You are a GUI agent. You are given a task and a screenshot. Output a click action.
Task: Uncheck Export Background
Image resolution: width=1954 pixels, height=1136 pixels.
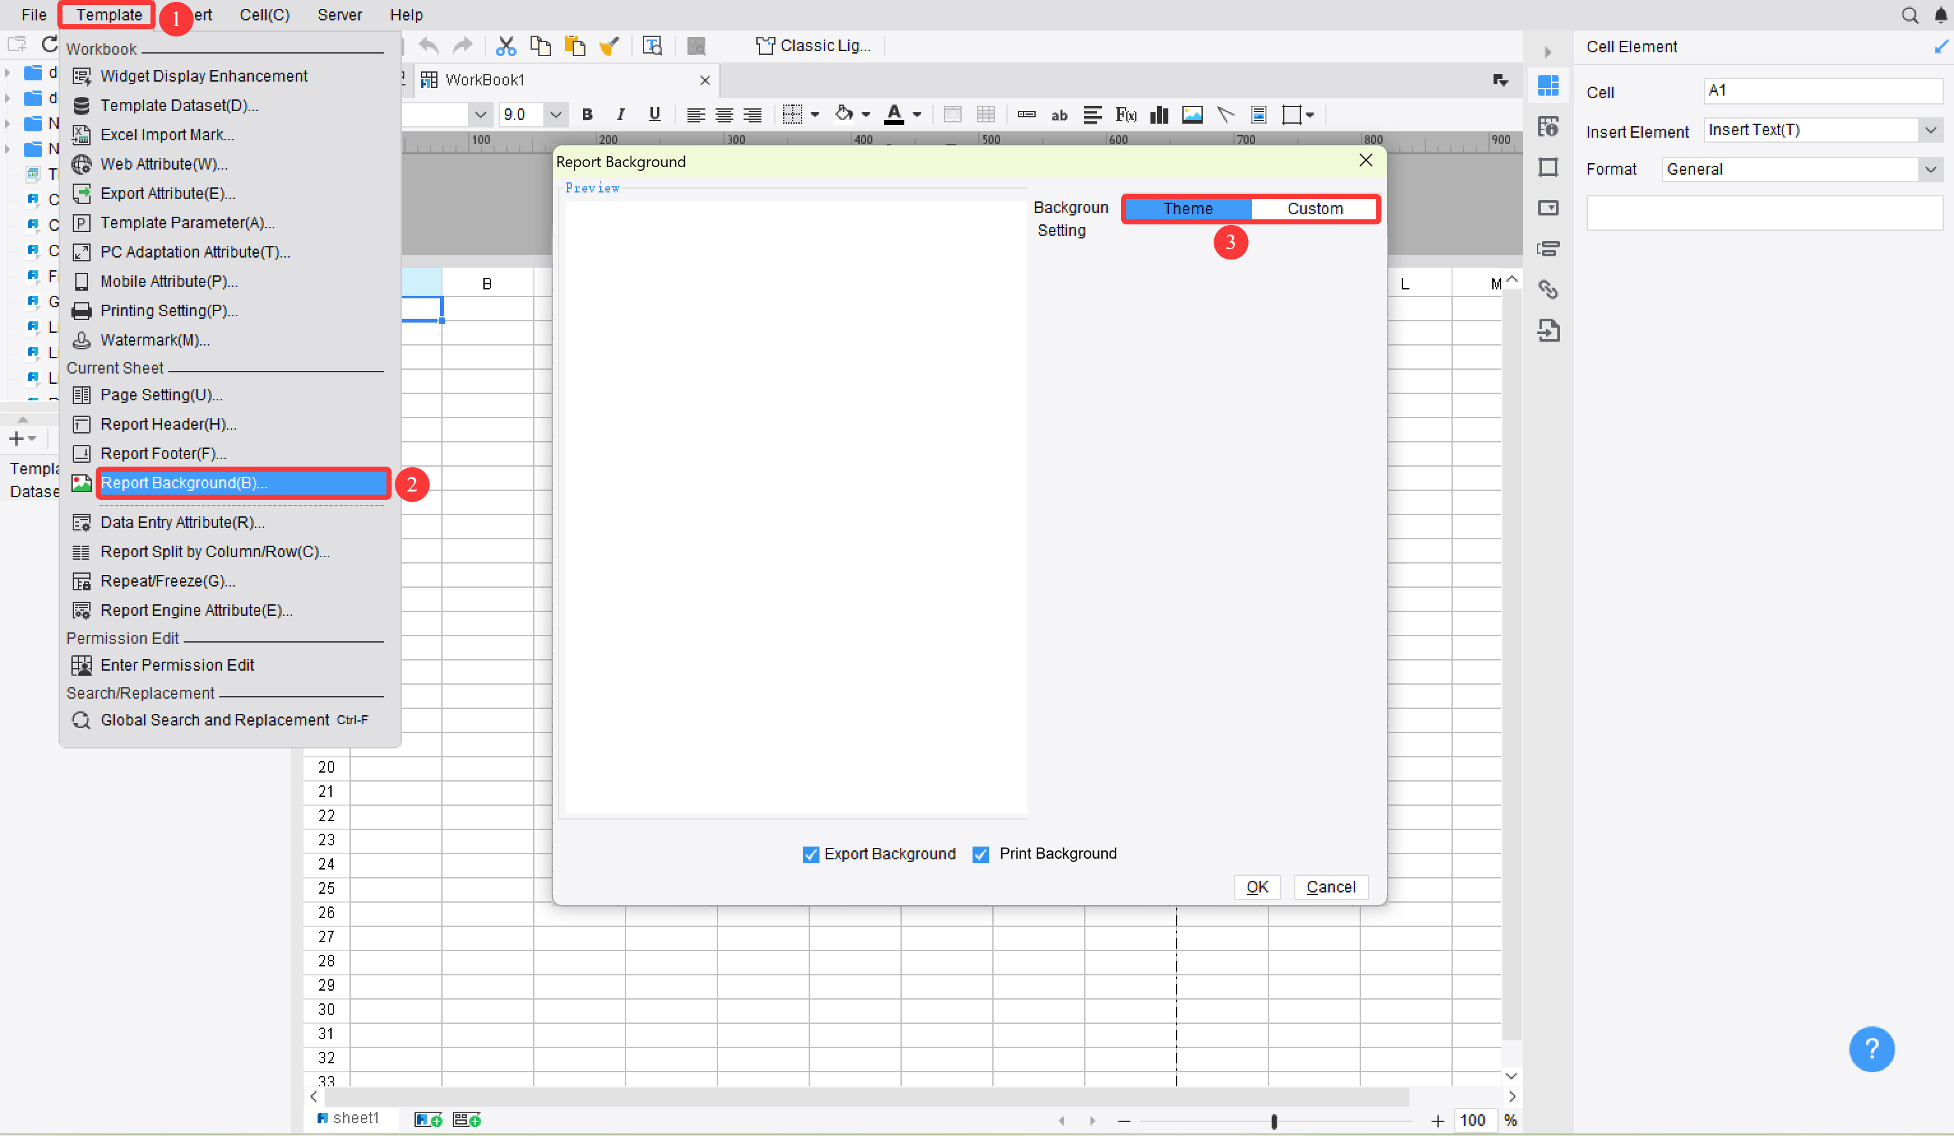point(811,854)
